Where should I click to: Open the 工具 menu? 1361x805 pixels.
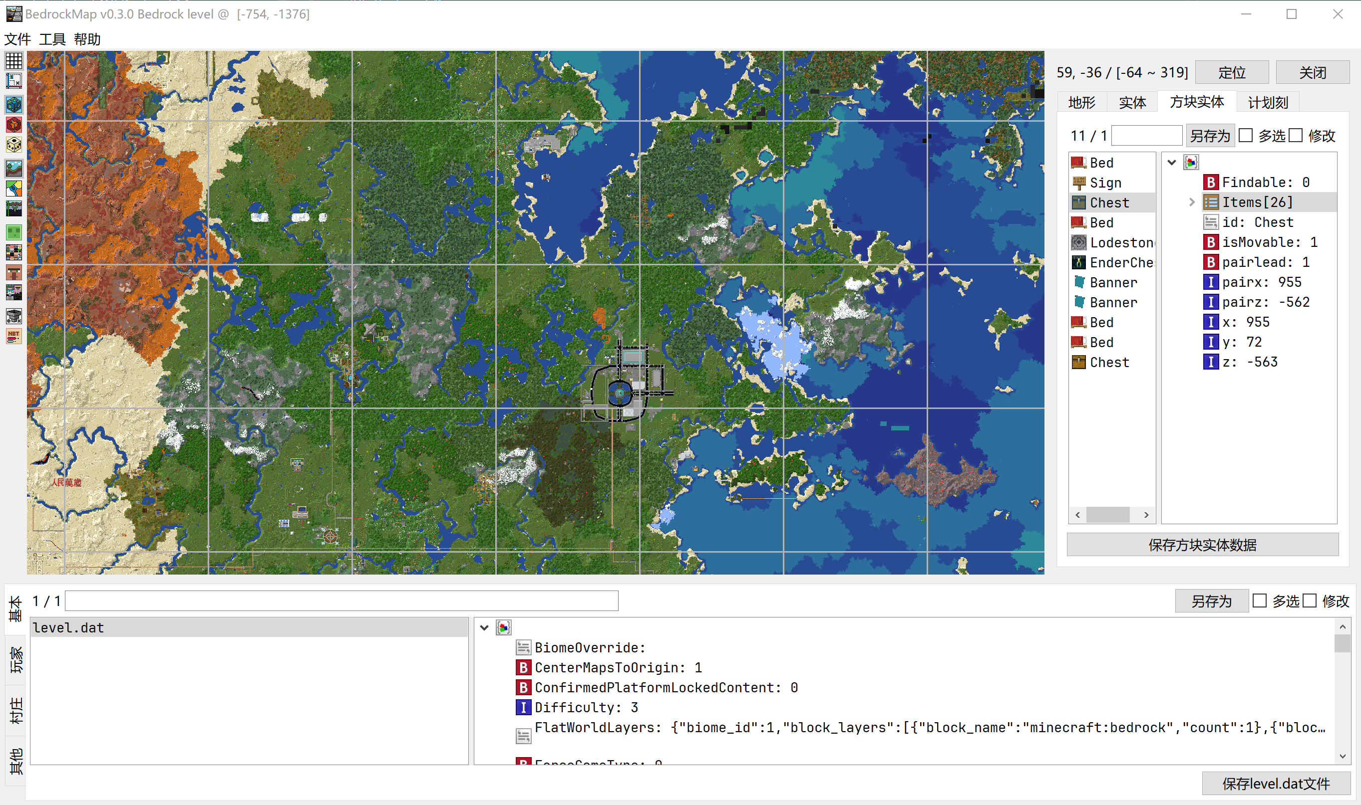point(52,39)
